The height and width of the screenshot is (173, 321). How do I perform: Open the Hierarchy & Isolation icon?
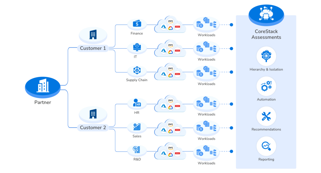click(266, 56)
